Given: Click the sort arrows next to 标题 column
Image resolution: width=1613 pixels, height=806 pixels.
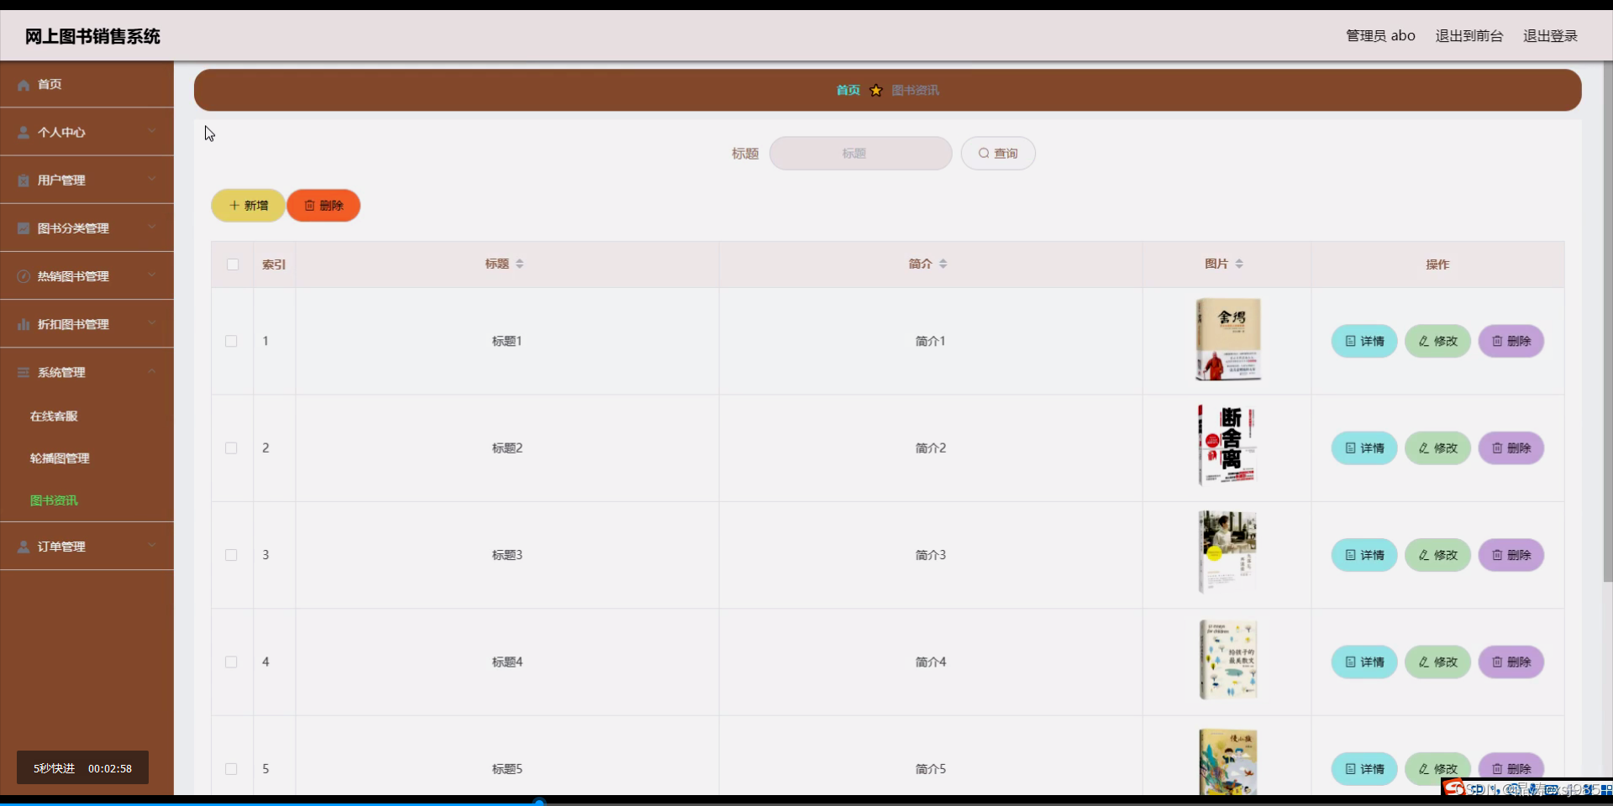Looking at the screenshot, I should (520, 264).
